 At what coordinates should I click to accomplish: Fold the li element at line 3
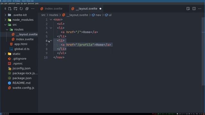click(51, 28)
